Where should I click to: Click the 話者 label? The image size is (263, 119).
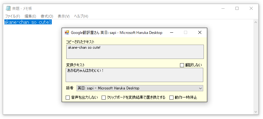click(x=70, y=88)
